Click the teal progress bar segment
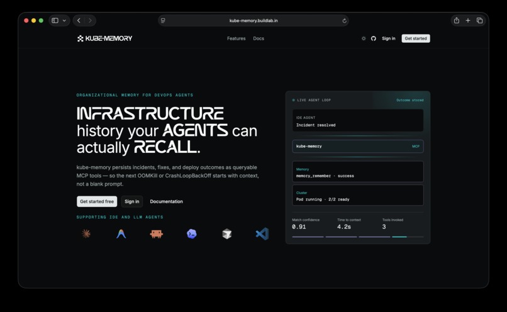 (x=399, y=237)
